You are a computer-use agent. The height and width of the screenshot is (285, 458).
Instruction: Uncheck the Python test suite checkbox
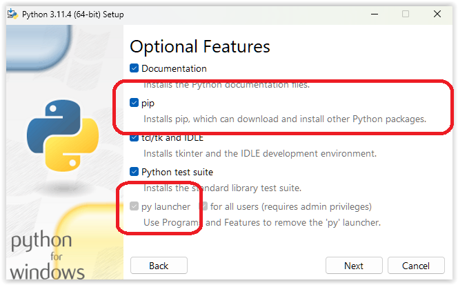(134, 172)
